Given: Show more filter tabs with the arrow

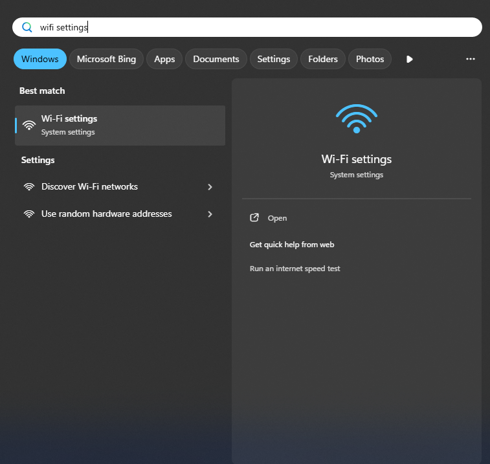Looking at the screenshot, I should 409,59.
